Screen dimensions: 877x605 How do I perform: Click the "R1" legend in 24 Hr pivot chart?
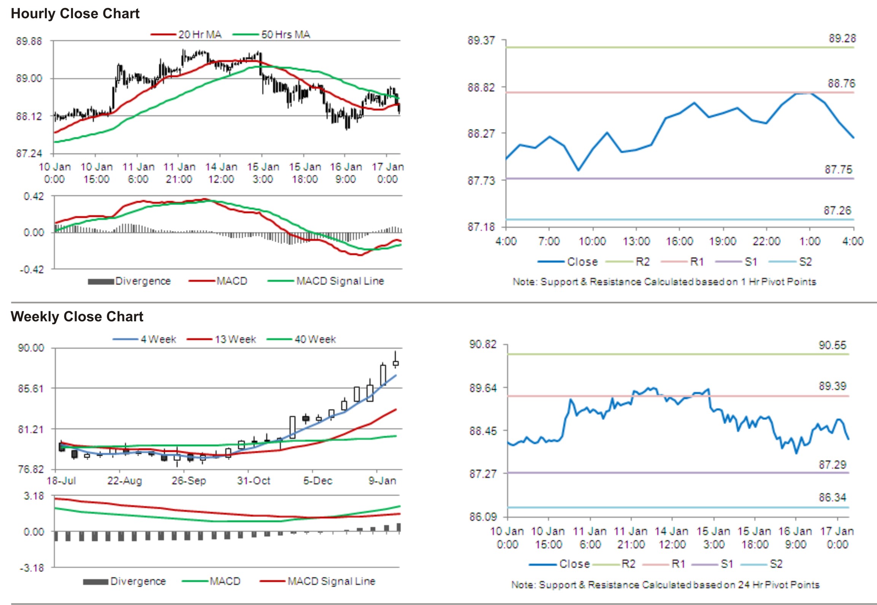coord(664,564)
